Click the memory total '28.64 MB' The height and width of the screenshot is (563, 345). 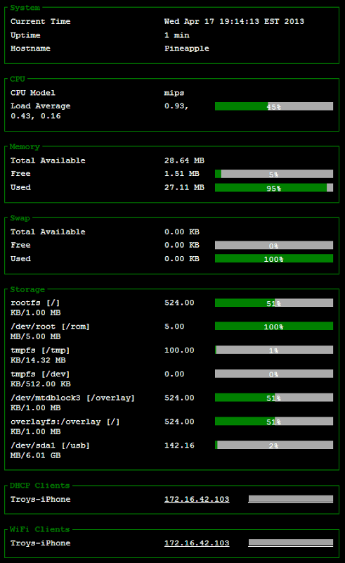(x=184, y=160)
